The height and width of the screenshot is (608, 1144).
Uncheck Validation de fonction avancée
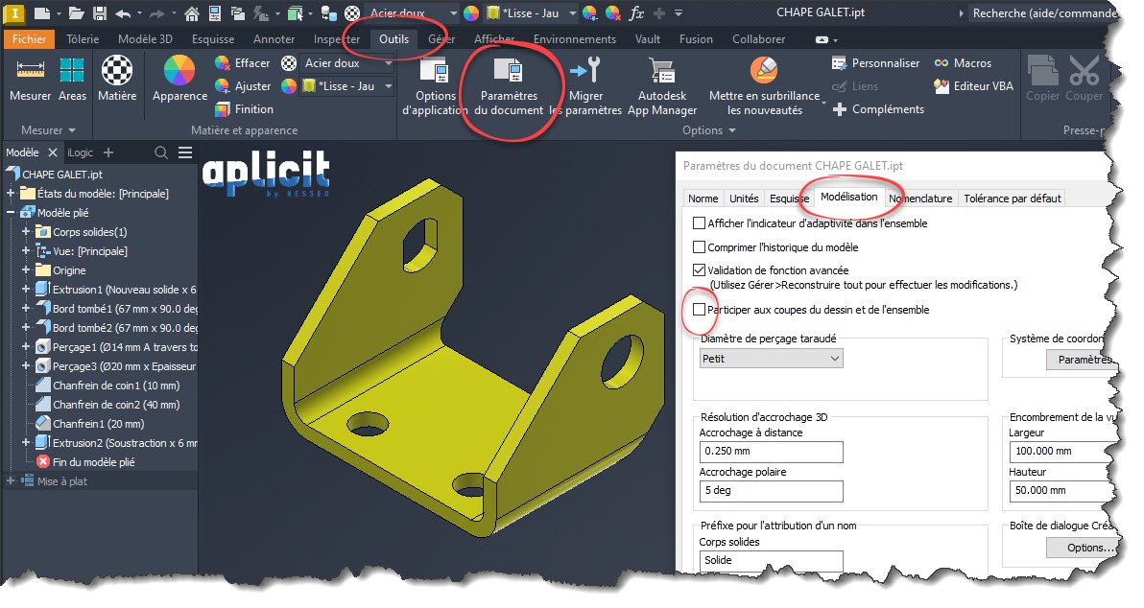point(699,270)
